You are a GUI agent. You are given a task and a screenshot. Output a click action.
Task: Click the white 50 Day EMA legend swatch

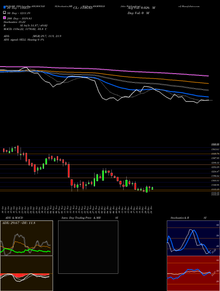point(4,13)
